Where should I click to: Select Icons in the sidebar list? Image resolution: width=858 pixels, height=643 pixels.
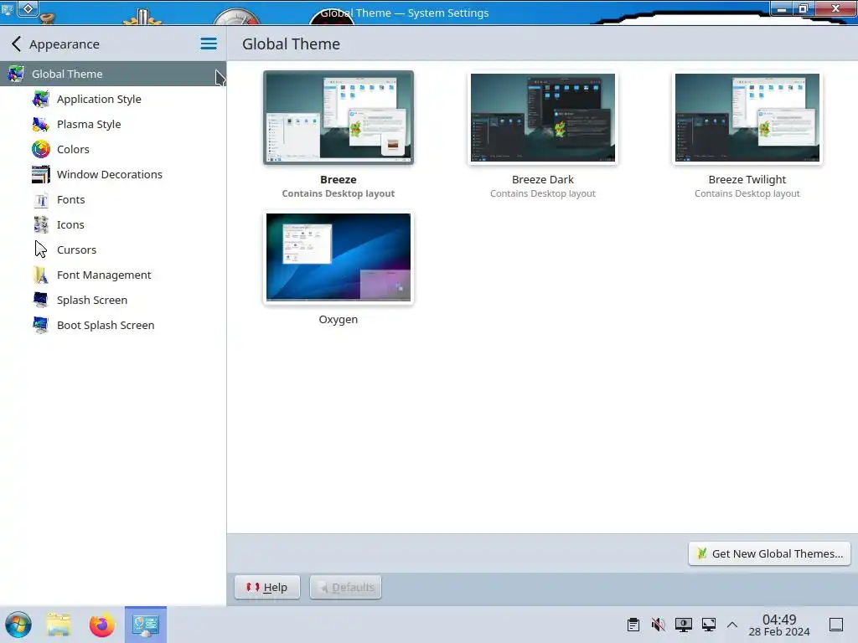tap(113, 224)
